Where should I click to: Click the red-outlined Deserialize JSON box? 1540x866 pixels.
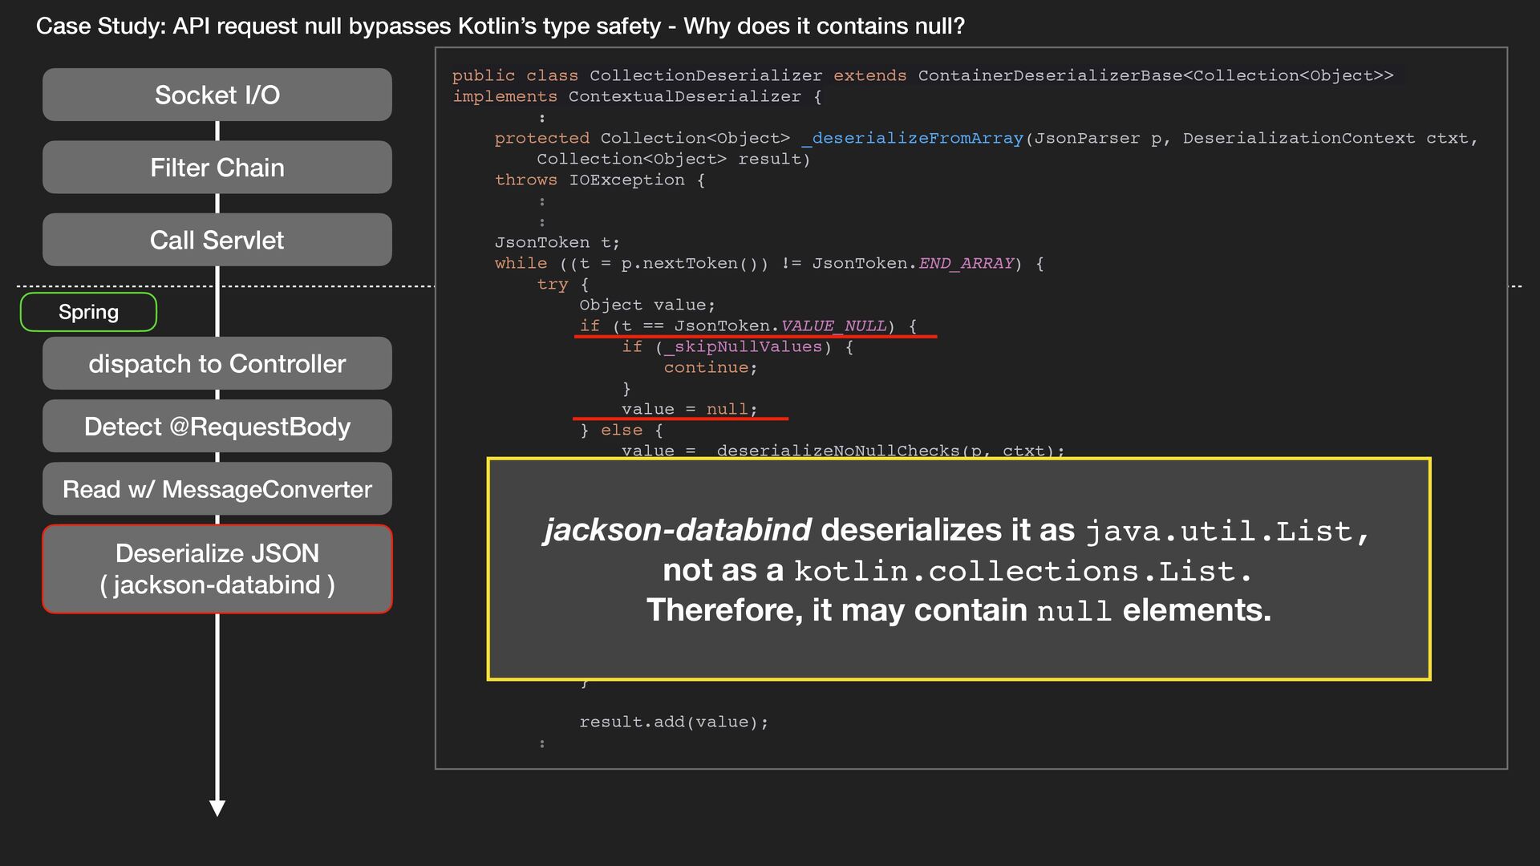click(217, 569)
